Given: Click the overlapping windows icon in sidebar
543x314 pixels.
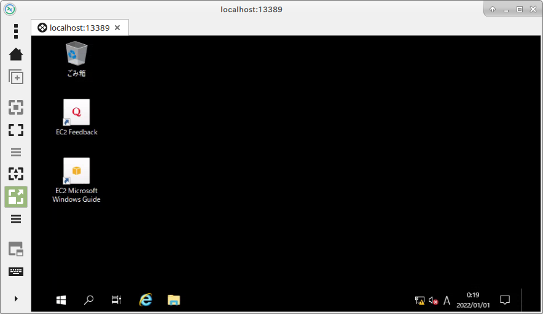Looking at the screenshot, I should point(16,248).
